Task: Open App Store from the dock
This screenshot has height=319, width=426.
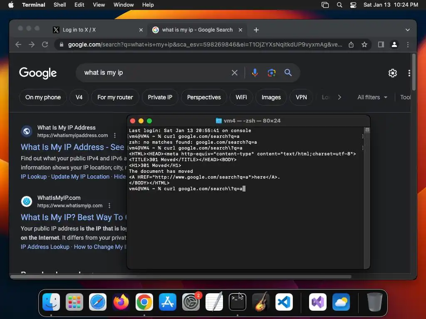Action: tap(168, 302)
